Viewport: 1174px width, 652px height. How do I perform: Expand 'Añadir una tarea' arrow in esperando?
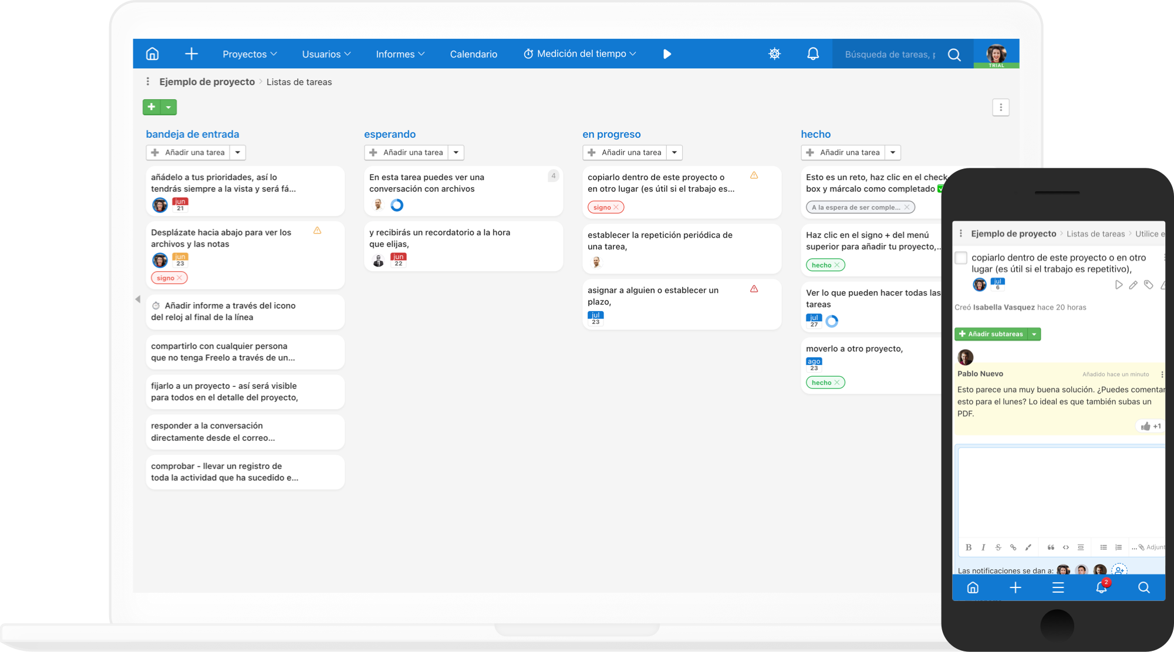point(456,153)
